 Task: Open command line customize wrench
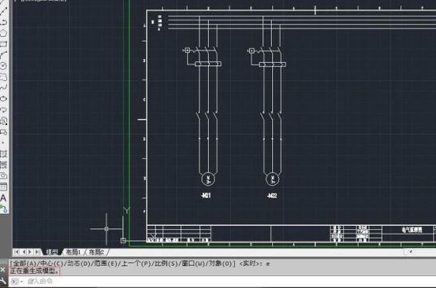point(3,280)
